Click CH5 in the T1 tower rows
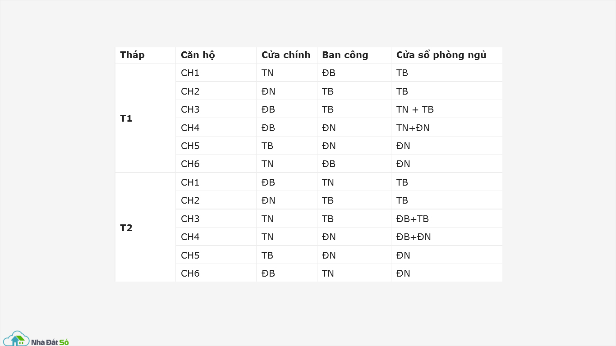 coord(190,146)
